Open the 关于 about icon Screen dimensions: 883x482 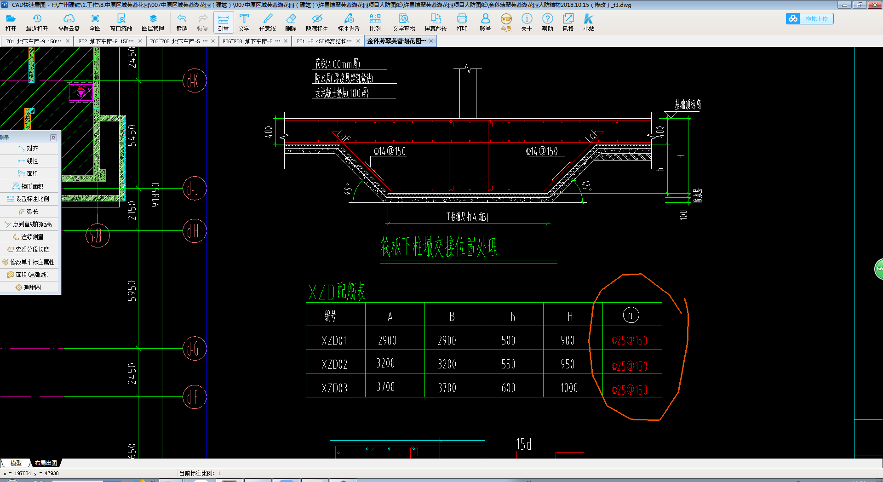tap(527, 23)
